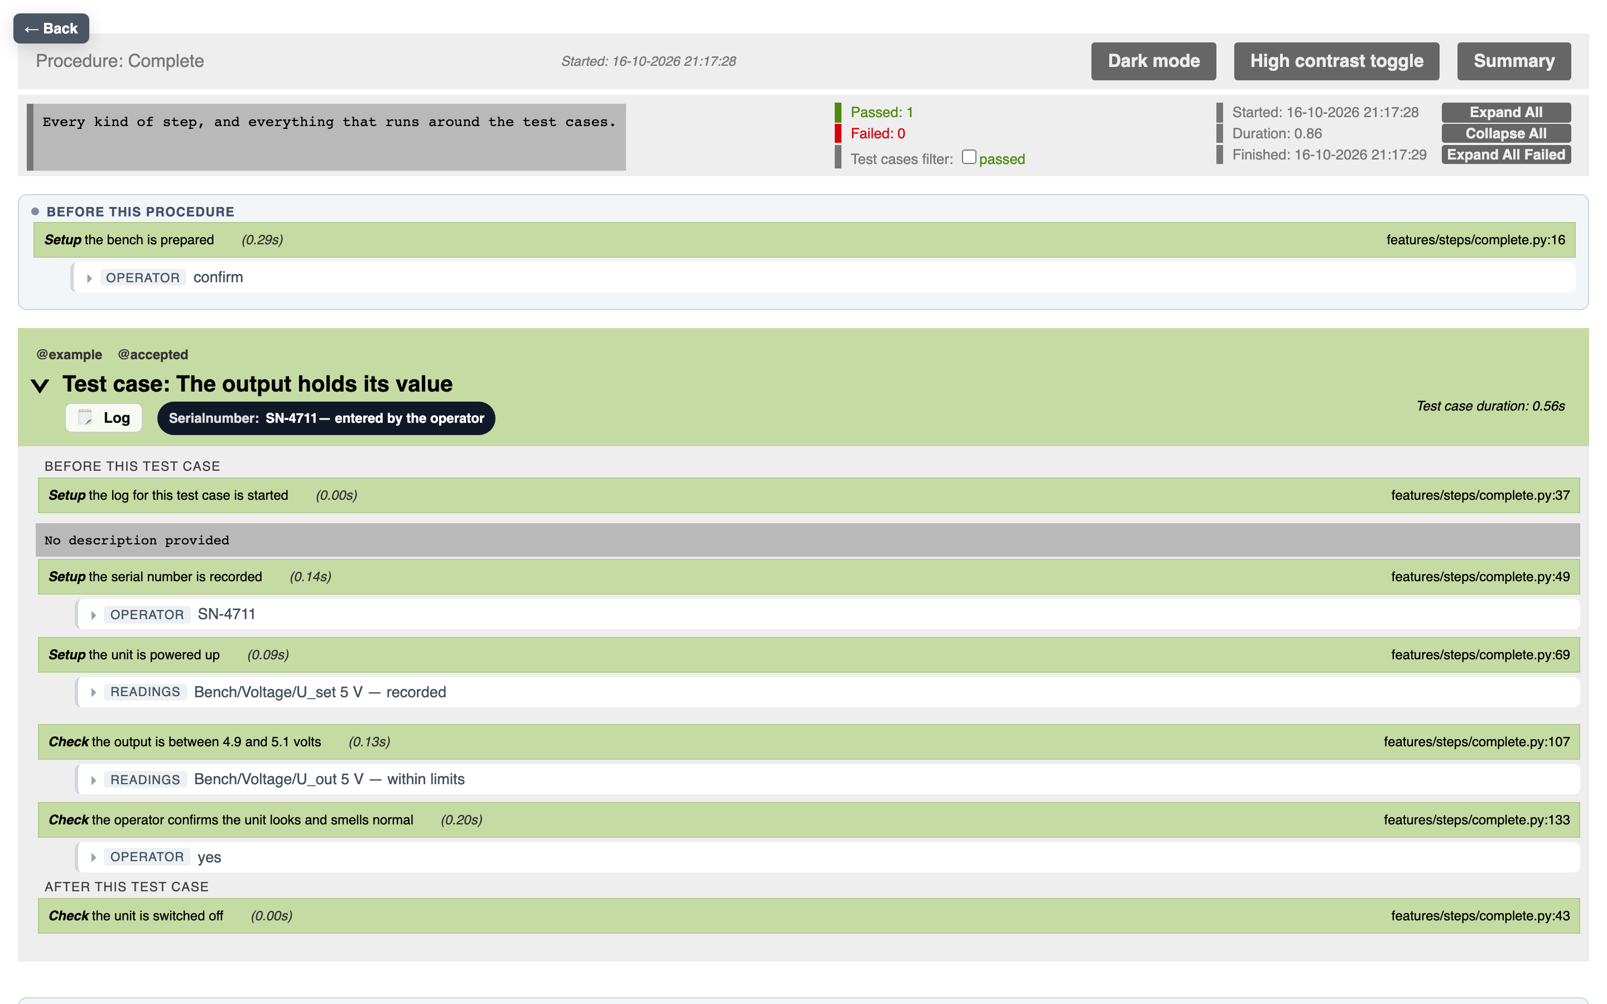Click the Serialnumber SN-4711 badge
This screenshot has height=1004, width=1607.
coord(326,418)
